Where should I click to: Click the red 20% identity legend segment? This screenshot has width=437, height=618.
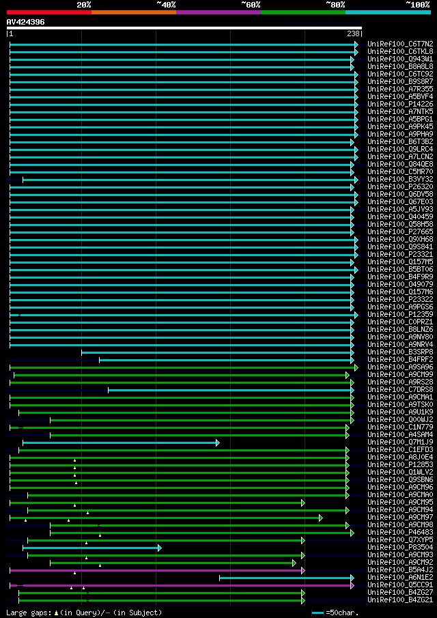point(49,12)
